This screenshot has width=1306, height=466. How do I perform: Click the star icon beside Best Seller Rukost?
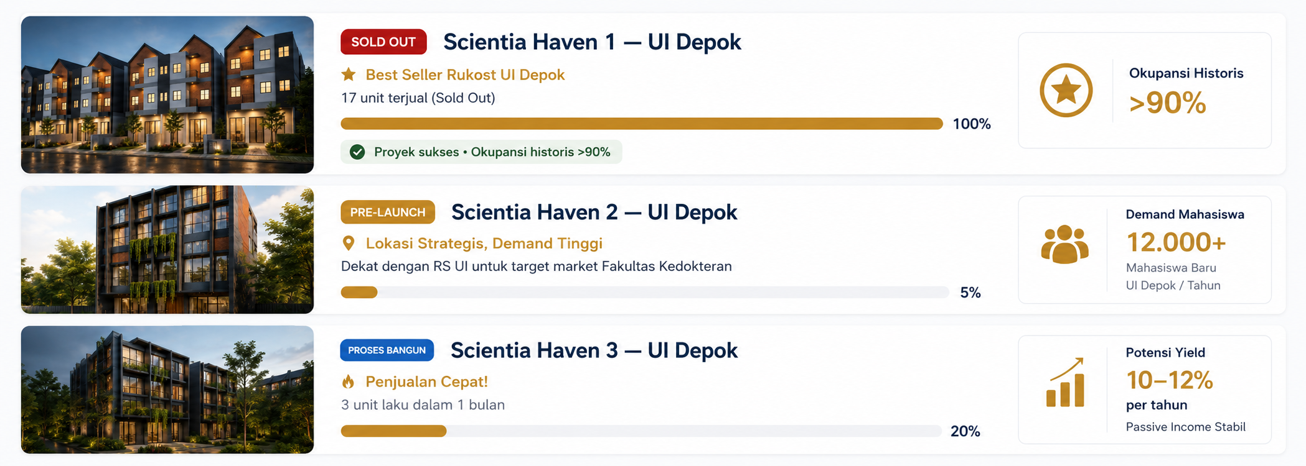tap(349, 75)
